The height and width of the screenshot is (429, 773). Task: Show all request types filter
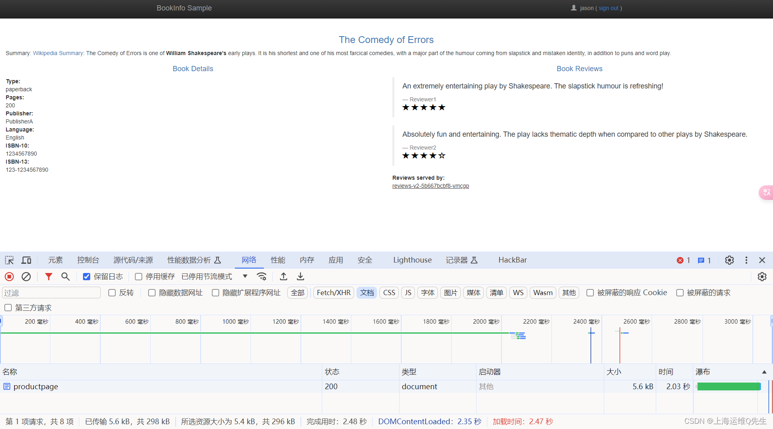298,293
